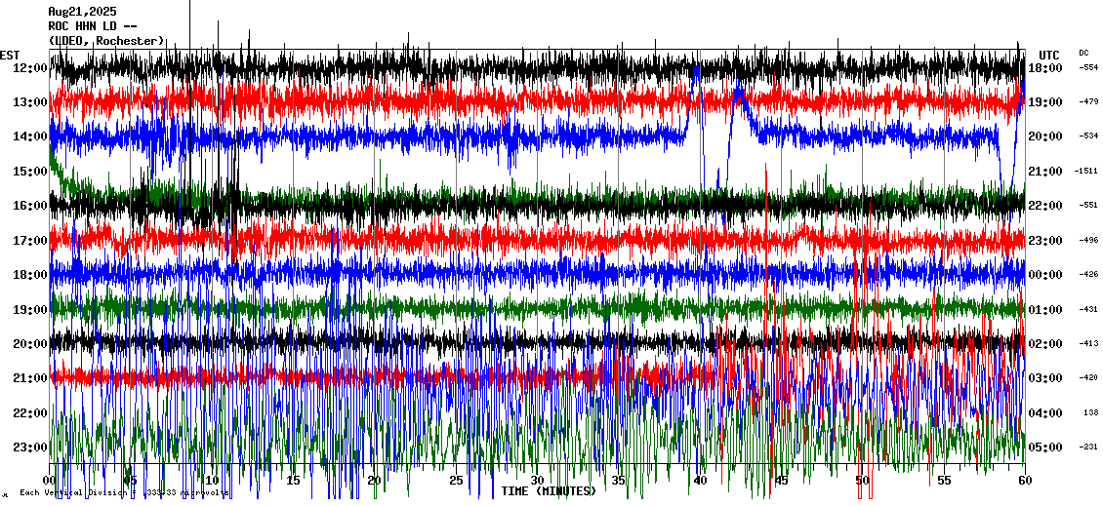The width and height of the screenshot is (1103, 506).
Task: Click 18:00 in the UTC column
Action: click(1045, 68)
